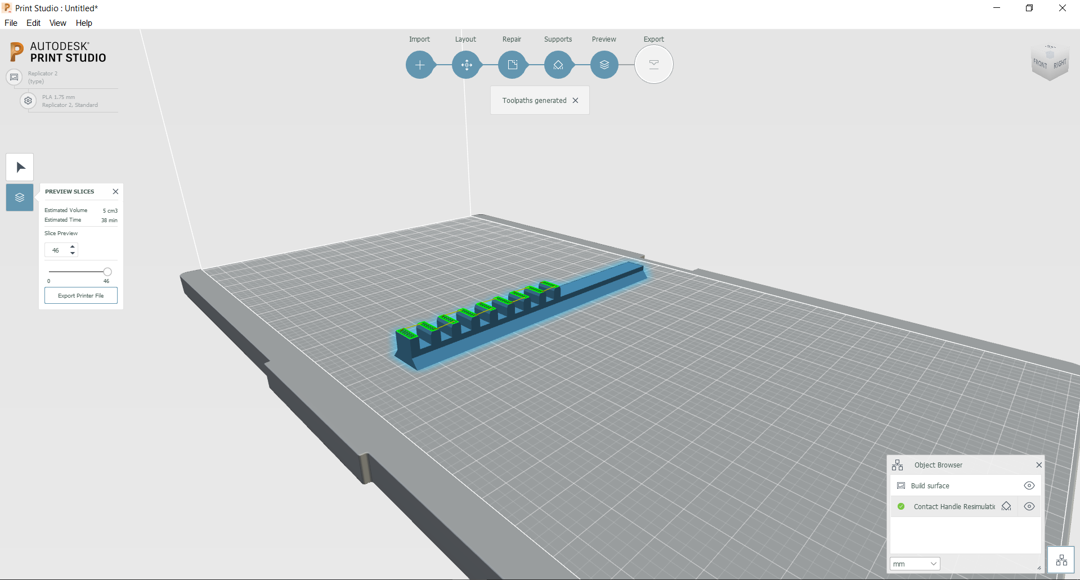Viewport: 1080px width, 580px height.
Task: Click the Import plus icon
Action: [420, 65]
